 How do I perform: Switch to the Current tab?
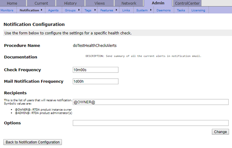point(41,3)
